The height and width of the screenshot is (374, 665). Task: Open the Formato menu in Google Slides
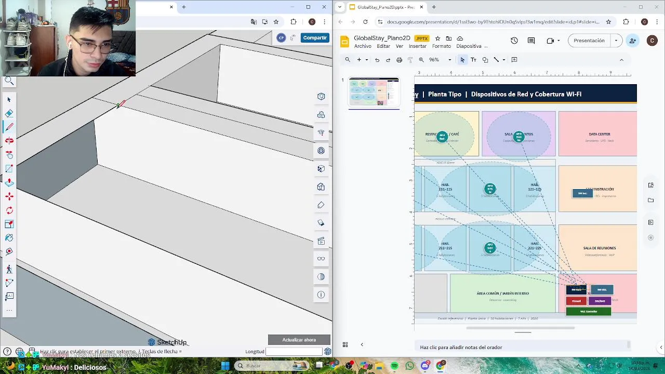[x=442, y=46]
